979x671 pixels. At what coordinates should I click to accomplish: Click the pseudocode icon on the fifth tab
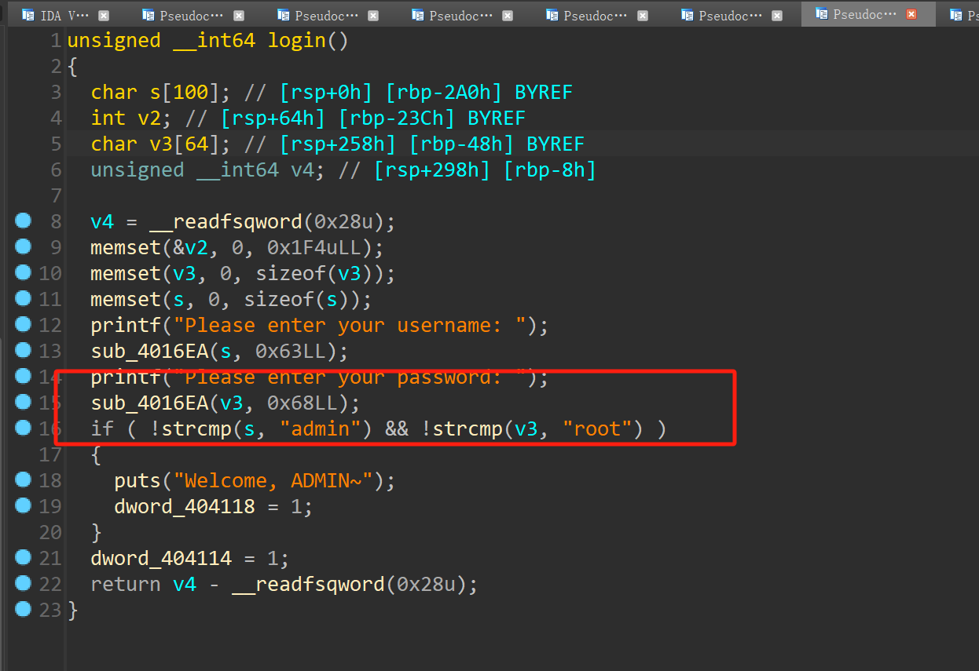(552, 13)
